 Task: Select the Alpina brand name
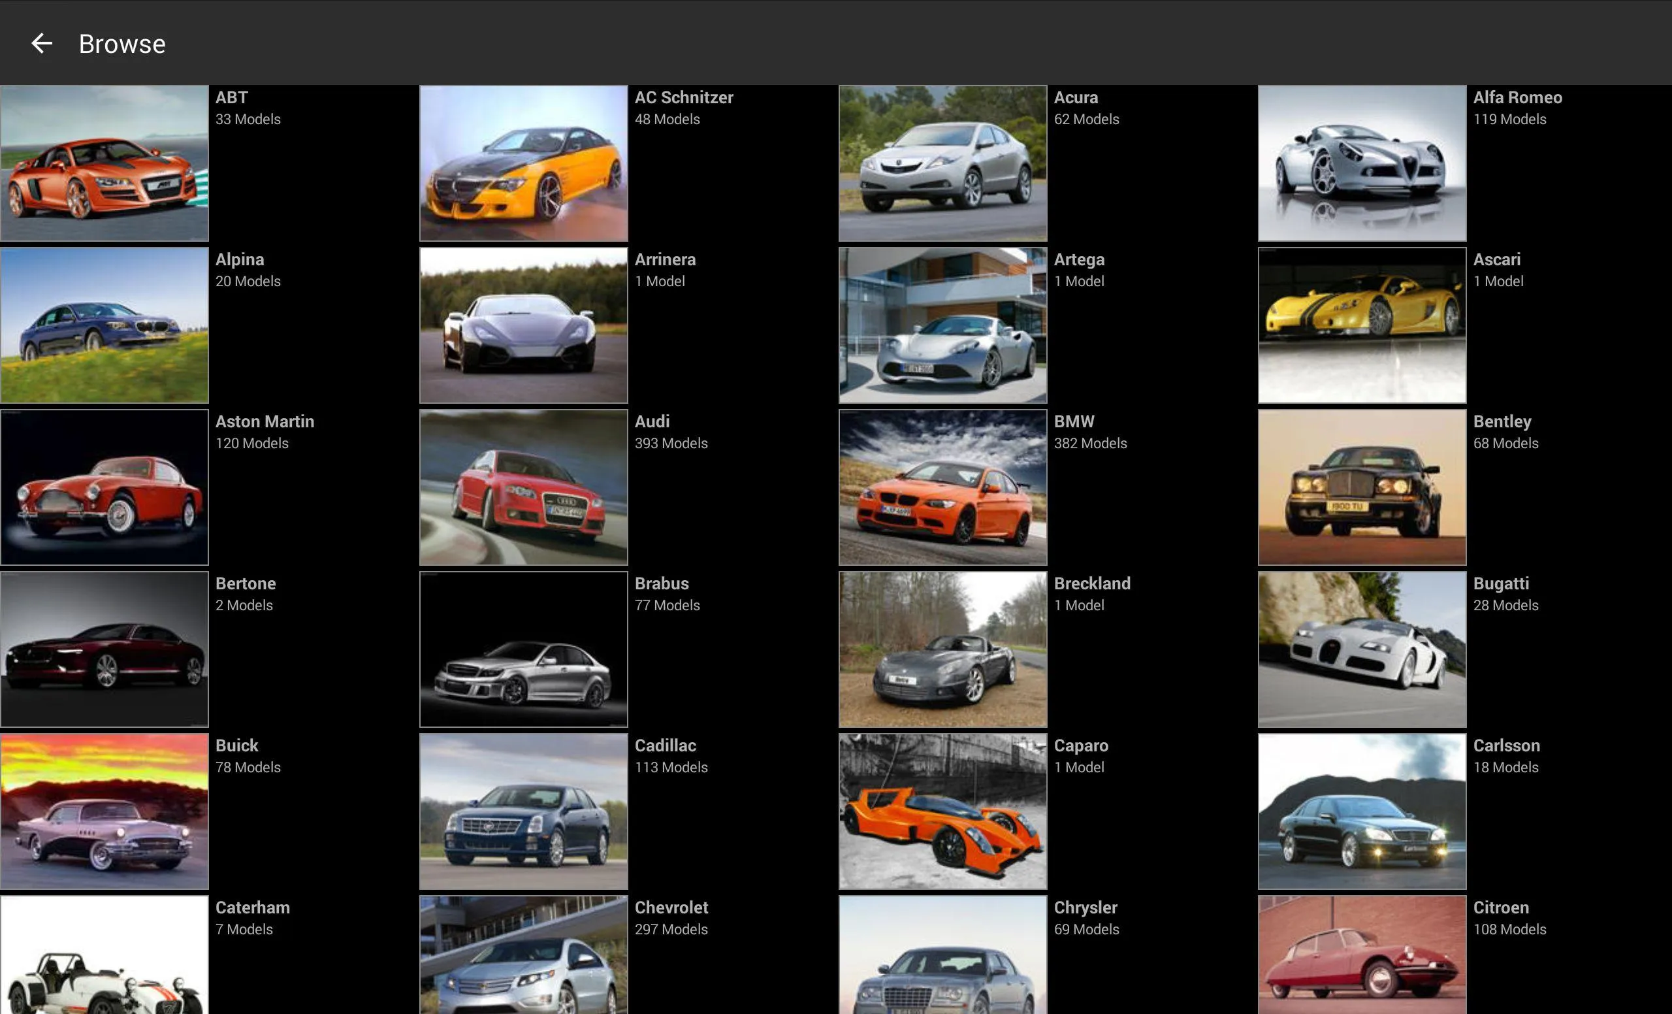(x=240, y=260)
